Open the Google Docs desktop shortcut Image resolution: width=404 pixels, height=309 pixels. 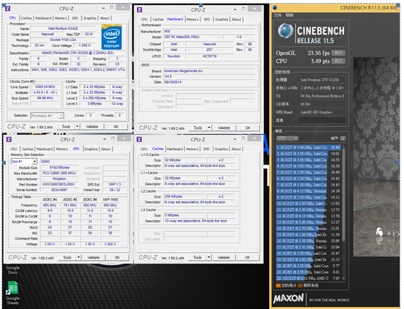(13, 269)
